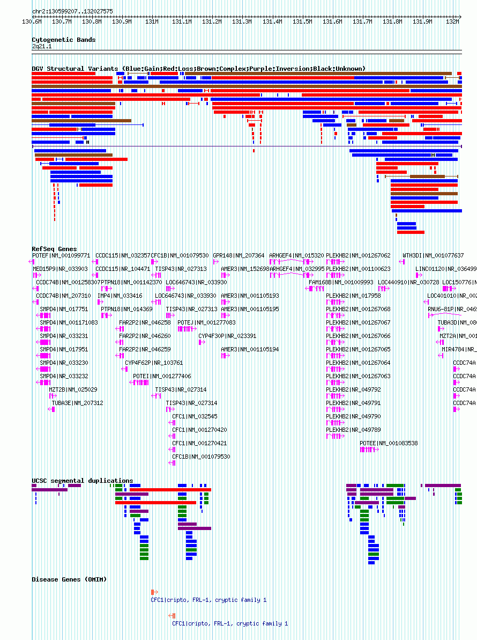Select gene label WTH3DI|NM_001077637
The height and width of the screenshot is (640, 477).
pyautogui.click(x=433, y=255)
